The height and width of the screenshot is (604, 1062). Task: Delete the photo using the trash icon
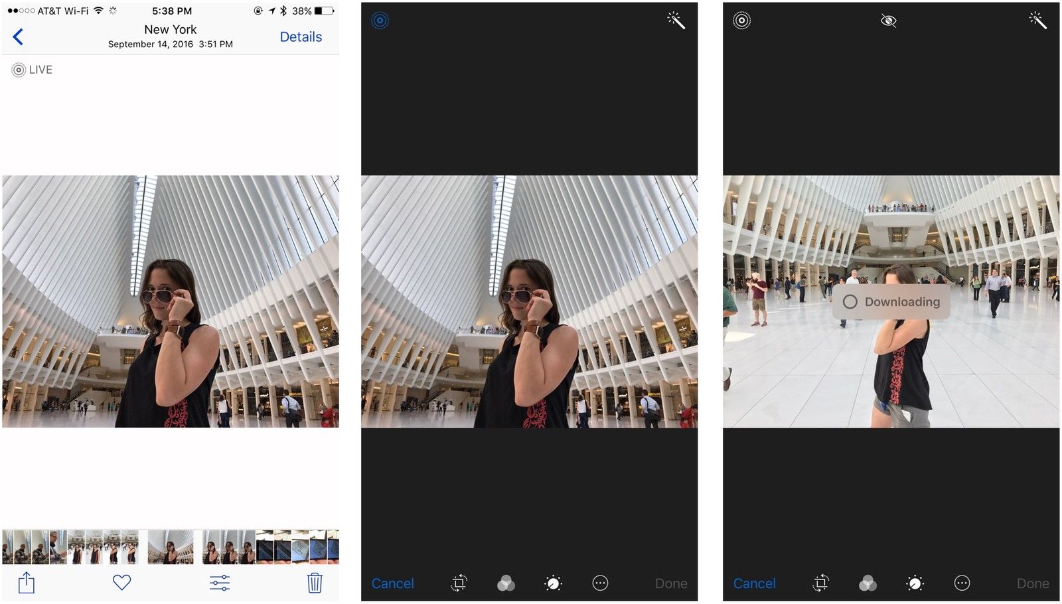coord(315,583)
